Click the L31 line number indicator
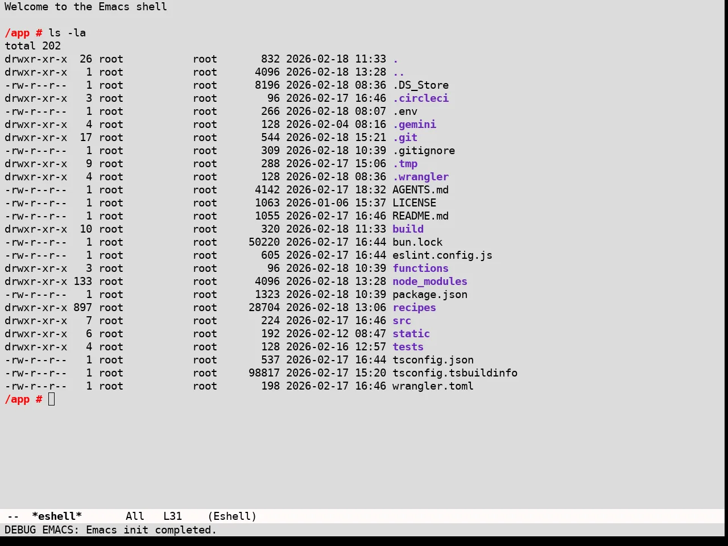 point(172,516)
